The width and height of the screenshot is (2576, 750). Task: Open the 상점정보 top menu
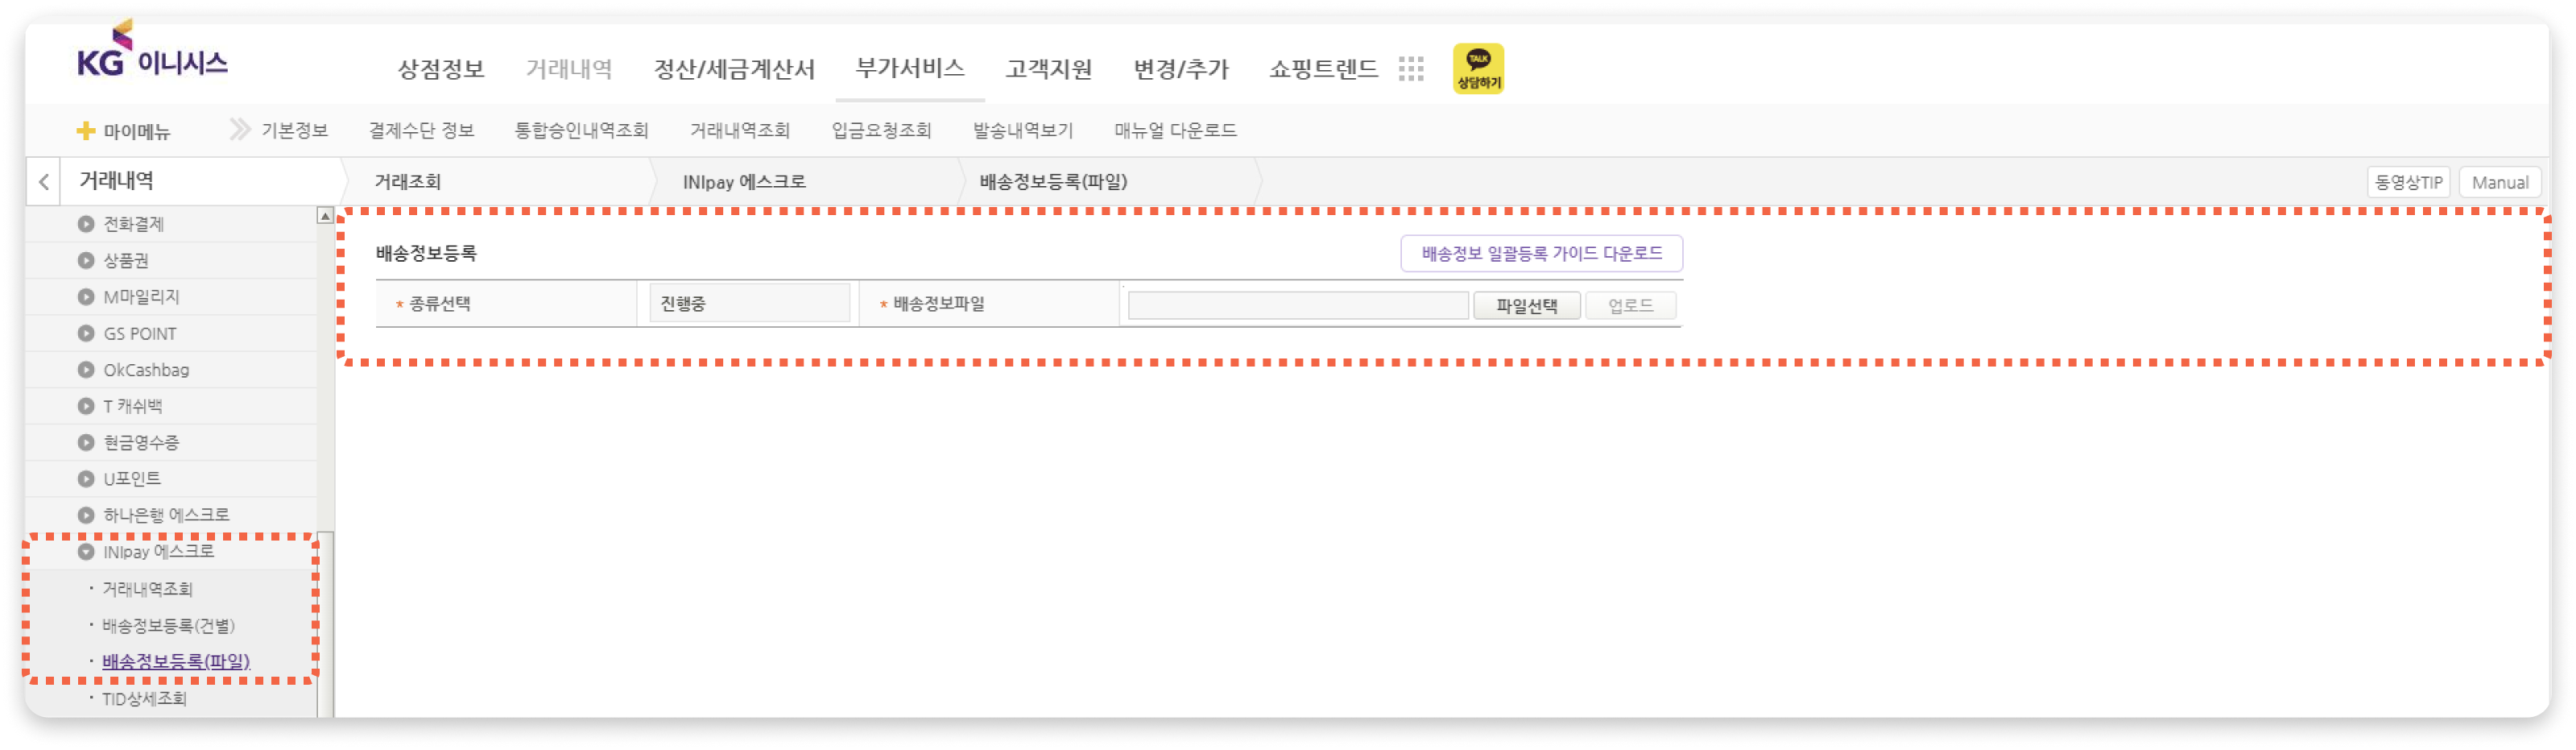coord(441,69)
